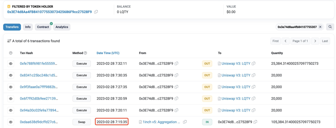Click help icon in table header's first column
The image size is (336, 128).
click(x=11, y=53)
